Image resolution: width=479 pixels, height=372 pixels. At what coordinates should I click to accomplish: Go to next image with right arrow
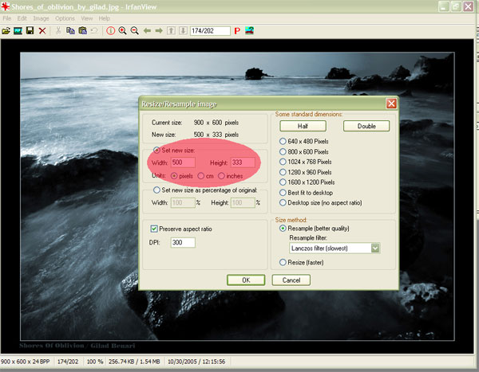click(159, 31)
